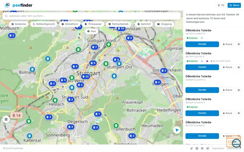Viewport: 244px width, 152px height.
Task: Open the 7 cluster near Stuttgart-Nord
Action: point(95,47)
